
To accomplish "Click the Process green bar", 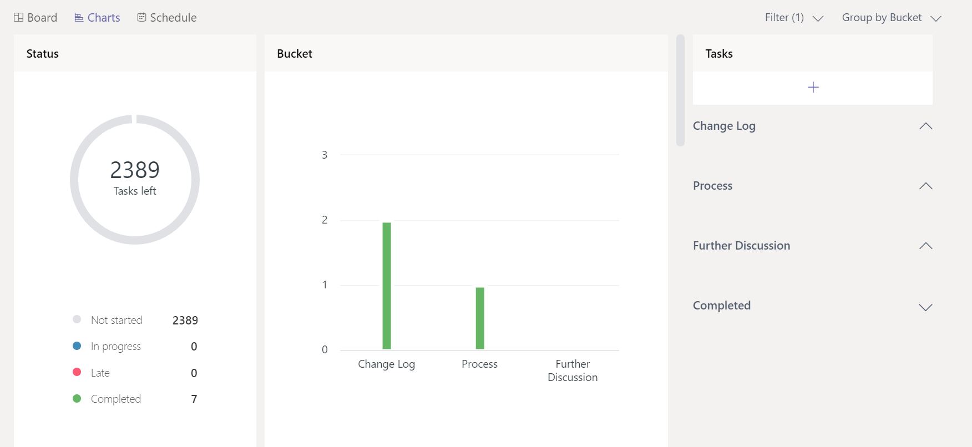I will pos(480,318).
